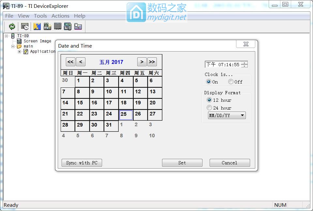Decrease time with the spinner down arrow
Image resolution: width=313 pixels, height=211 pixels.
(x=244, y=66)
